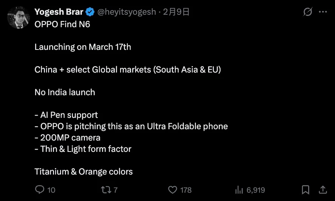This screenshot has height=201, width=335.
Task: Click the "Titanium & Orange colors" line
Action: pos(83,172)
